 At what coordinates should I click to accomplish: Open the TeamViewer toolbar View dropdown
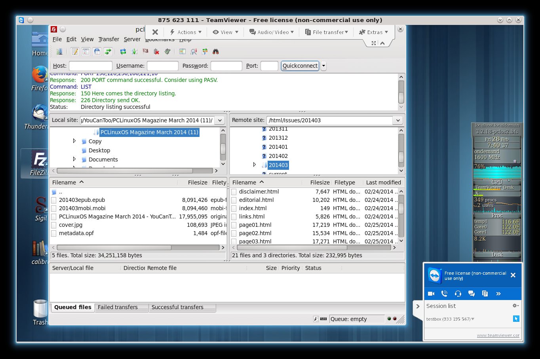tap(226, 32)
